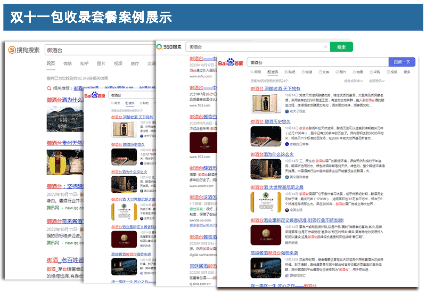Focus the front Baidu search input field
The height and width of the screenshot is (295, 426).
317,62
